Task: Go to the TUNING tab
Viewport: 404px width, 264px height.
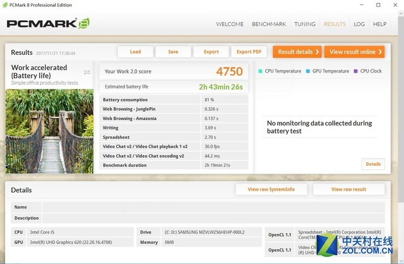Action: [x=305, y=24]
